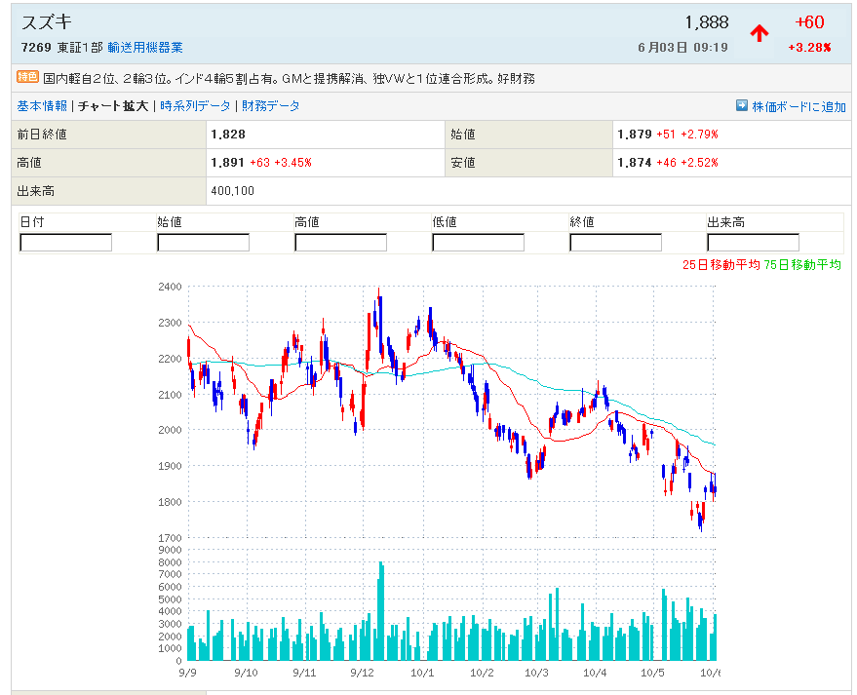Focus the 日付 input field
This screenshot has height=695, width=857.
tap(65, 243)
